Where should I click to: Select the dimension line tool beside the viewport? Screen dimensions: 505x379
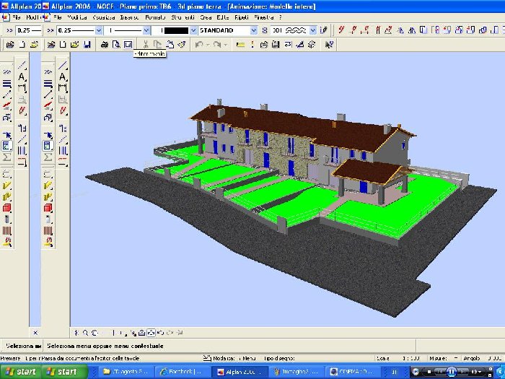(63, 87)
